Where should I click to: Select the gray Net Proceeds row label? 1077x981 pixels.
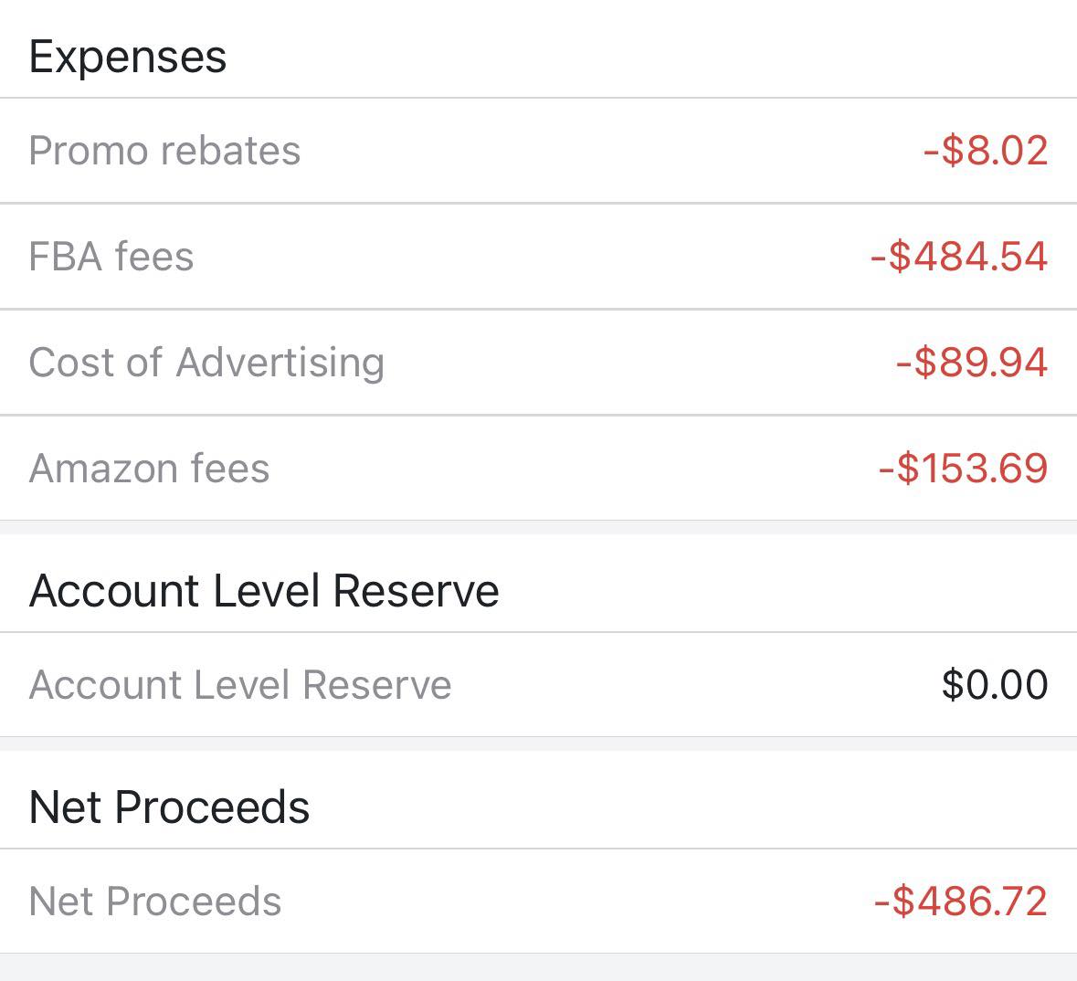click(x=155, y=902)
